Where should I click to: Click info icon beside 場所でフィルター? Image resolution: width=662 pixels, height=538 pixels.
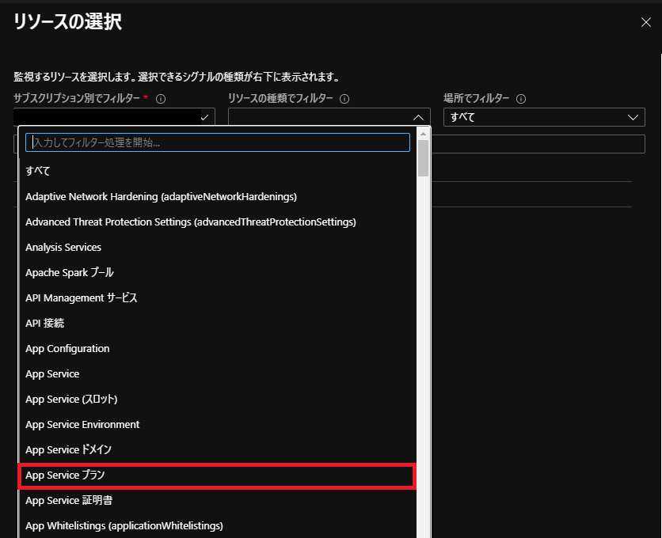click(x=521, y=99)
